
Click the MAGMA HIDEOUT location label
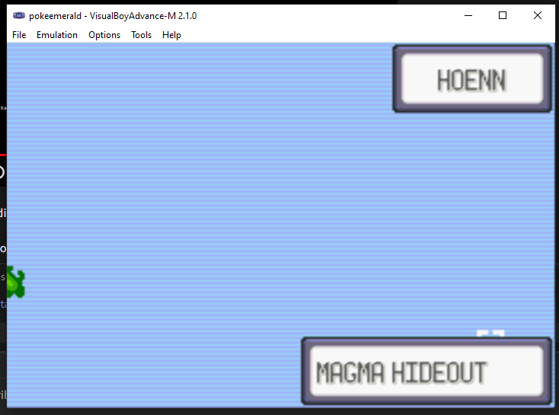tap(401, 373)
